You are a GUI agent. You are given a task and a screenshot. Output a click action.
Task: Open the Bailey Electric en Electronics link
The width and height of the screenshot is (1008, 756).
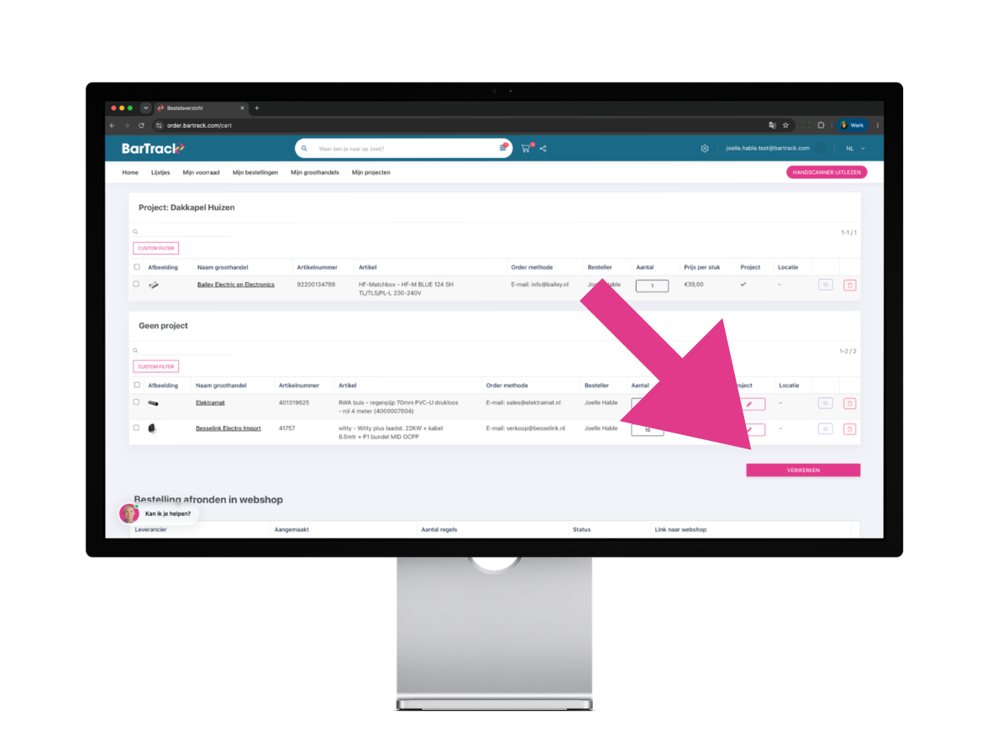pos(236,285)
